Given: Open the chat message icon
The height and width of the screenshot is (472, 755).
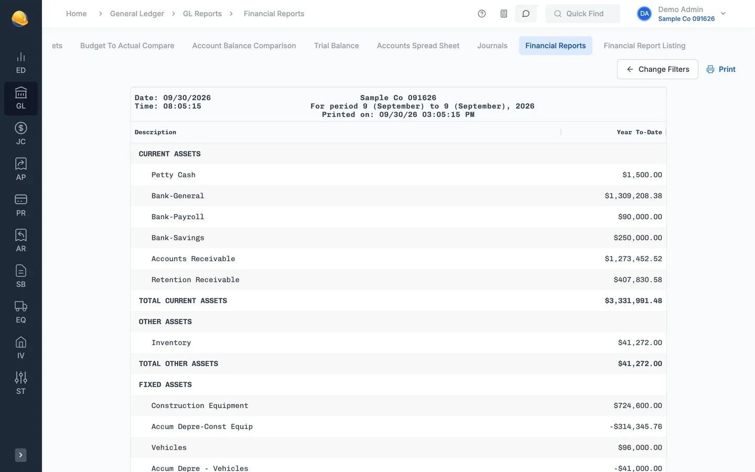Looking at the screenshot, I should tap(526, 14).
